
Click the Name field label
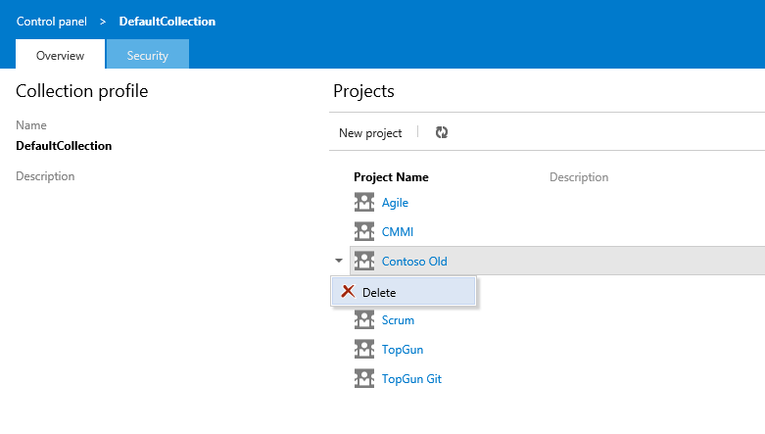pos(31,125)
